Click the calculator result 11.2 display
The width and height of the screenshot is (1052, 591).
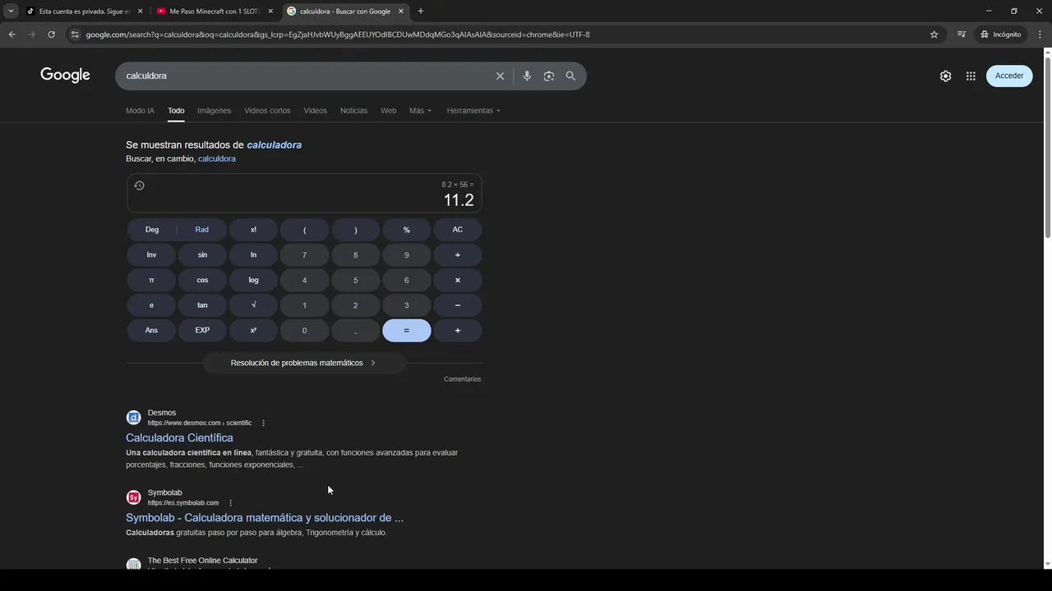pos(459,200)
